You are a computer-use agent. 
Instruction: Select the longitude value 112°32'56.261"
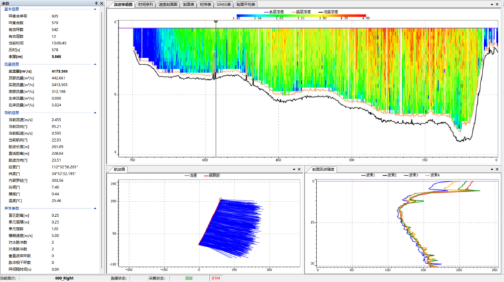point(65,167)
